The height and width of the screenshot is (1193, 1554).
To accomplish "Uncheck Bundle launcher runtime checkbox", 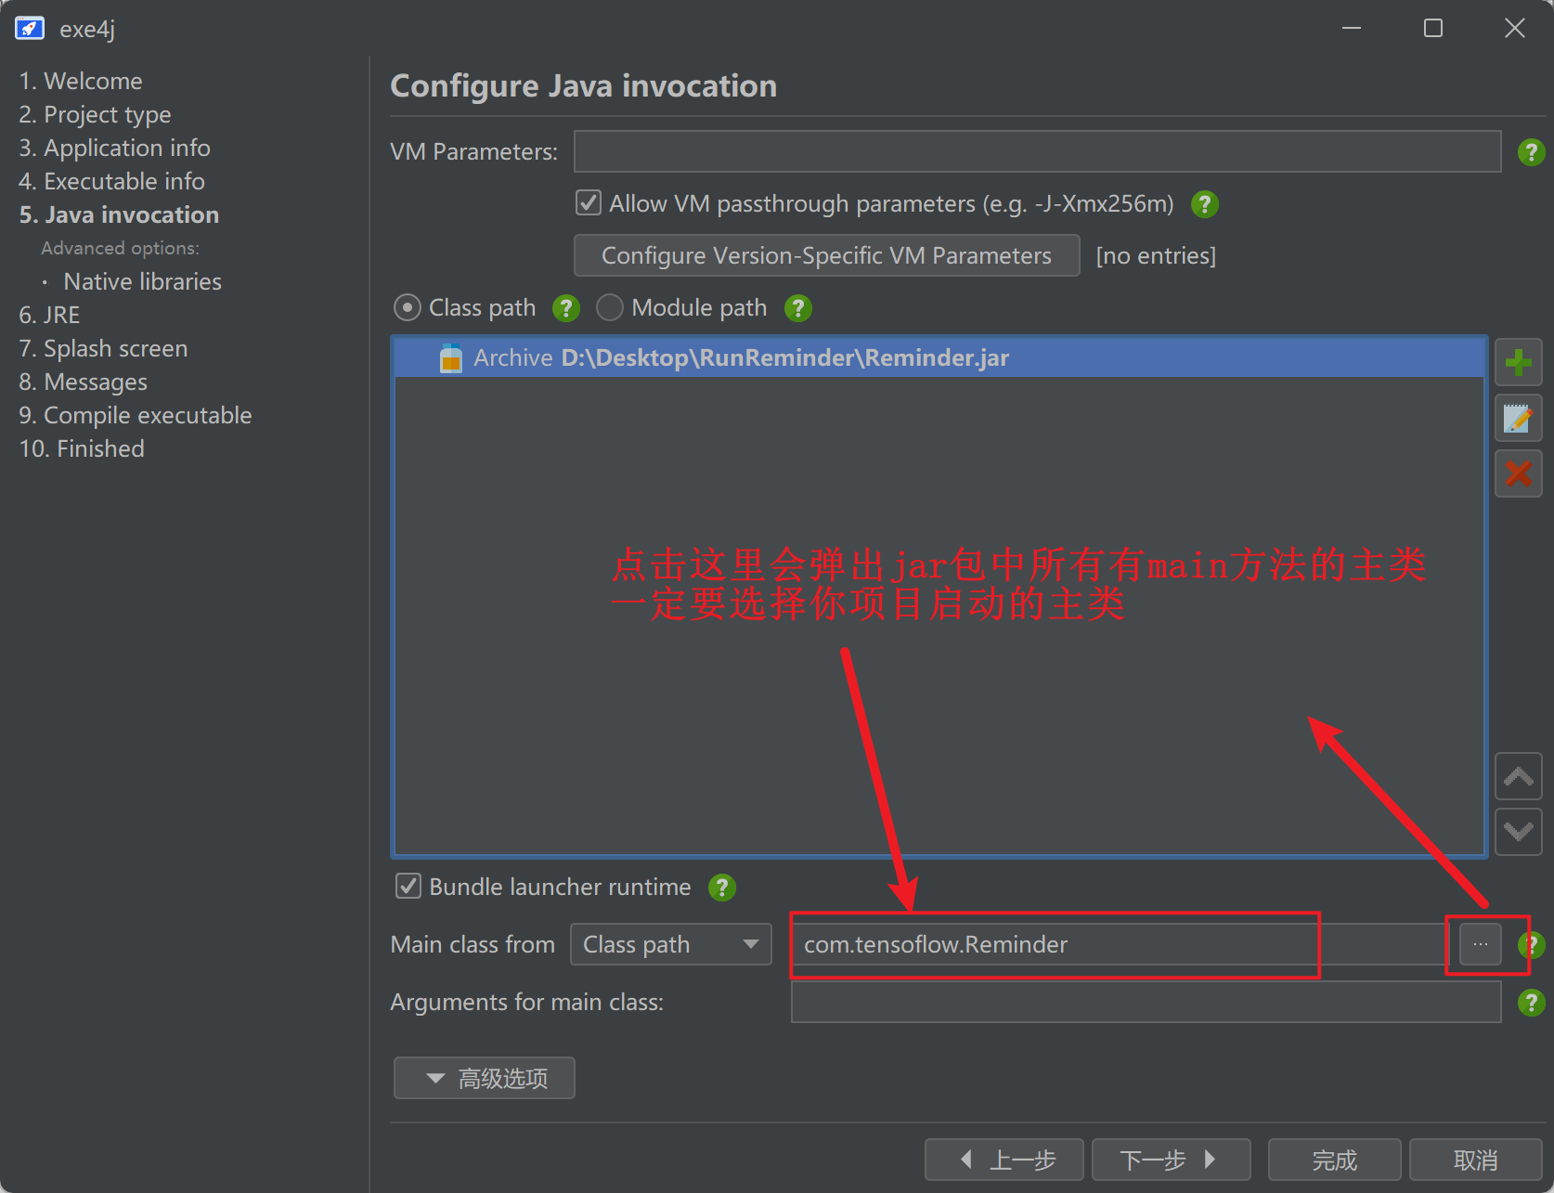I will coord(408,887).
